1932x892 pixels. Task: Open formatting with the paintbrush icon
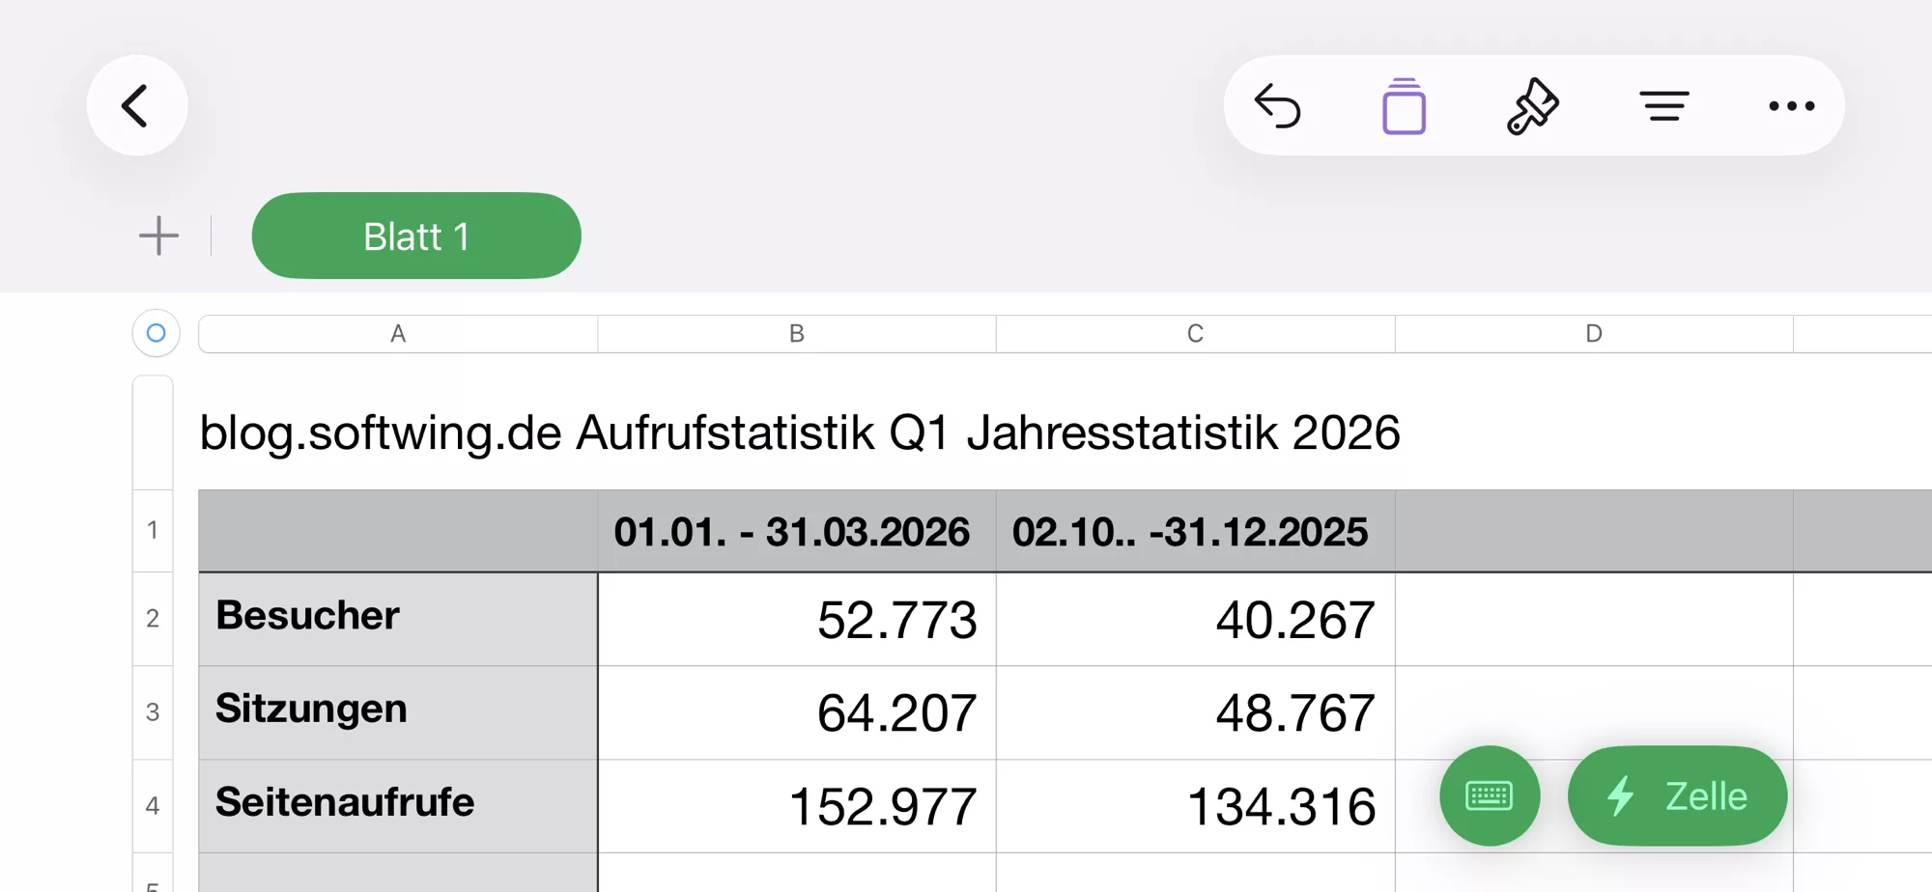pos(1534,105)
